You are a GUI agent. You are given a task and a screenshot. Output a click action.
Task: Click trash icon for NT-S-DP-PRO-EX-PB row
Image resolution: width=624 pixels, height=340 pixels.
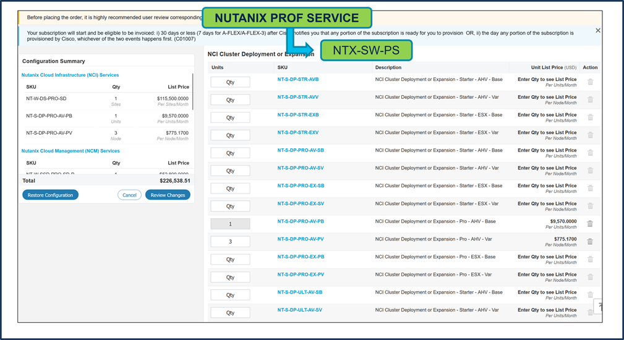(x=590, y=259)
